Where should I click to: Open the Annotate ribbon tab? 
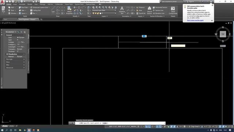22,4
